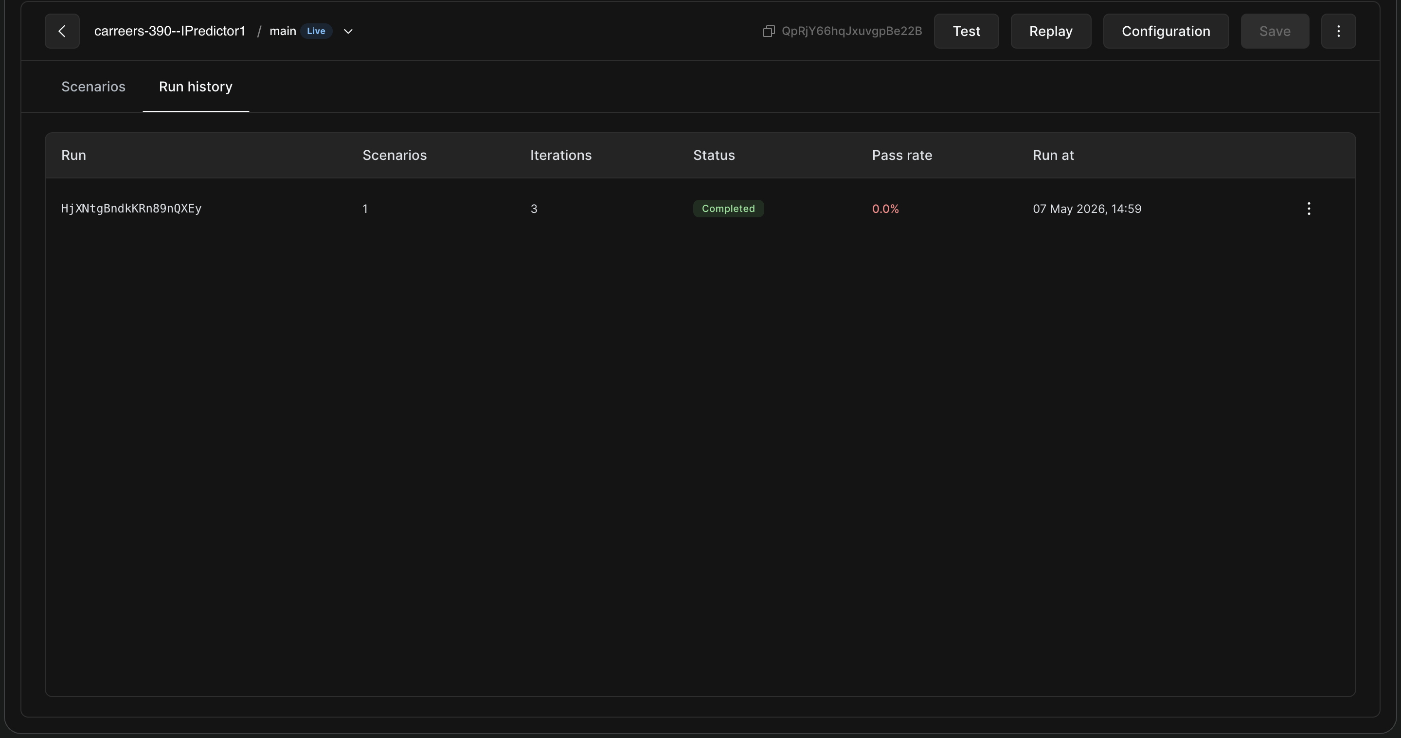Image resolution: width=1401 pixels, height=738 pixels.
Task: Click the 0.0% pass rate value
Action: click(x=885, y=209)
